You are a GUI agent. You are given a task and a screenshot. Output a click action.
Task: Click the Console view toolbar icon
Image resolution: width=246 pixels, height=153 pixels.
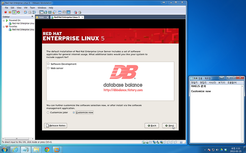click(x=68, y=12)
